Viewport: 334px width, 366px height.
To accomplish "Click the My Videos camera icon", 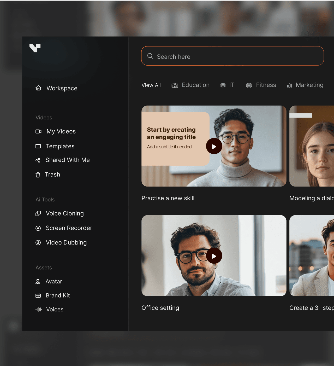I will click(x=38, y=131).
